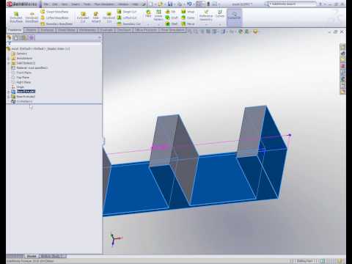
Task: Click the Dome feature
Action: 188,18
